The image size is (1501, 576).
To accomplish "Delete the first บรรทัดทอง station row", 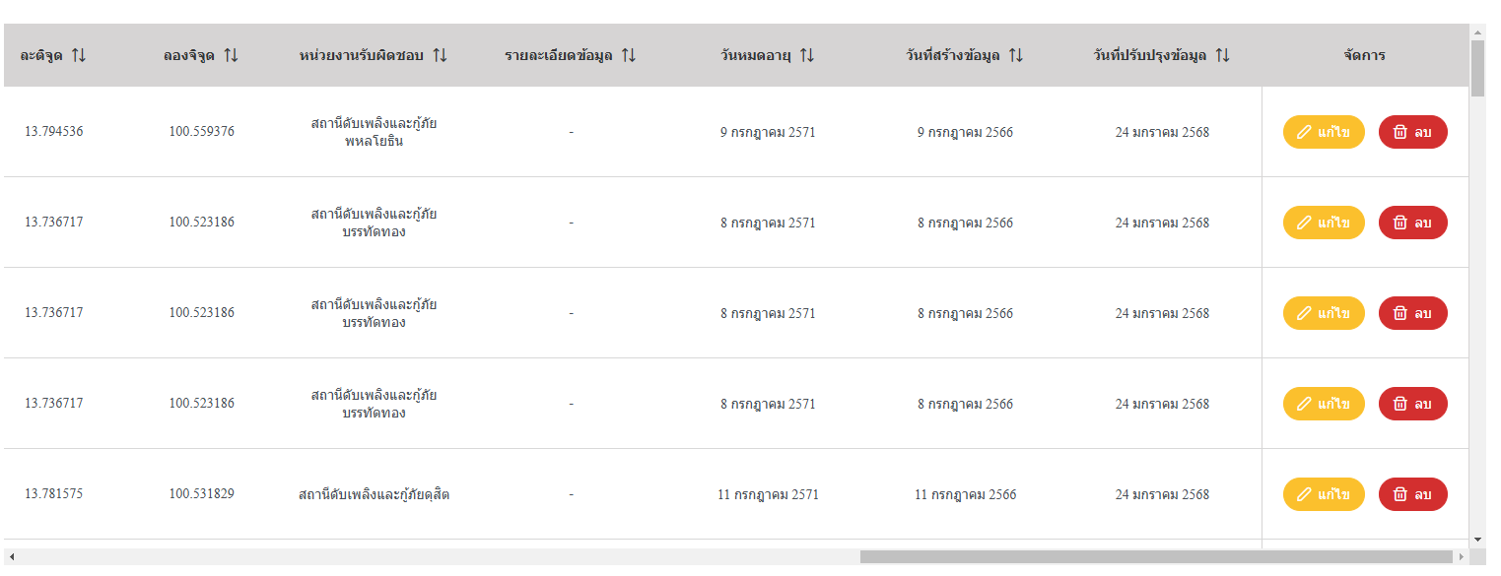I will point(1413,223).
